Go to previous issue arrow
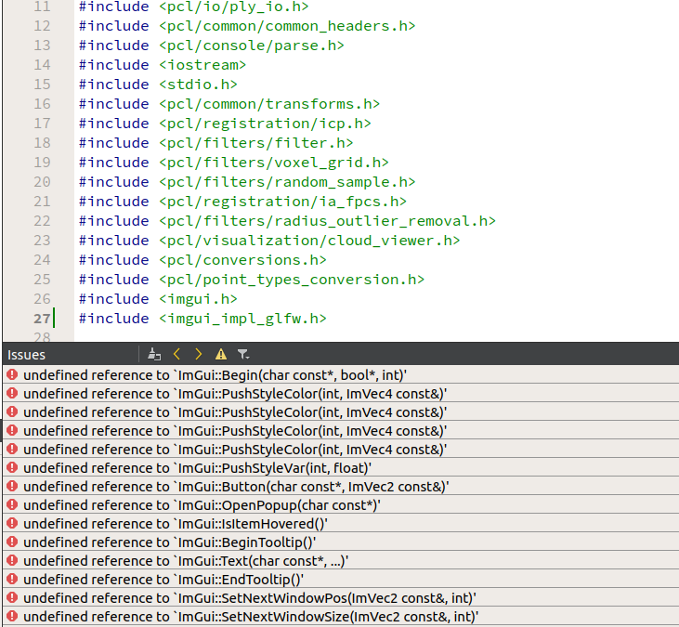The width and height of the screenshot is (679, 627). point(176,354)
